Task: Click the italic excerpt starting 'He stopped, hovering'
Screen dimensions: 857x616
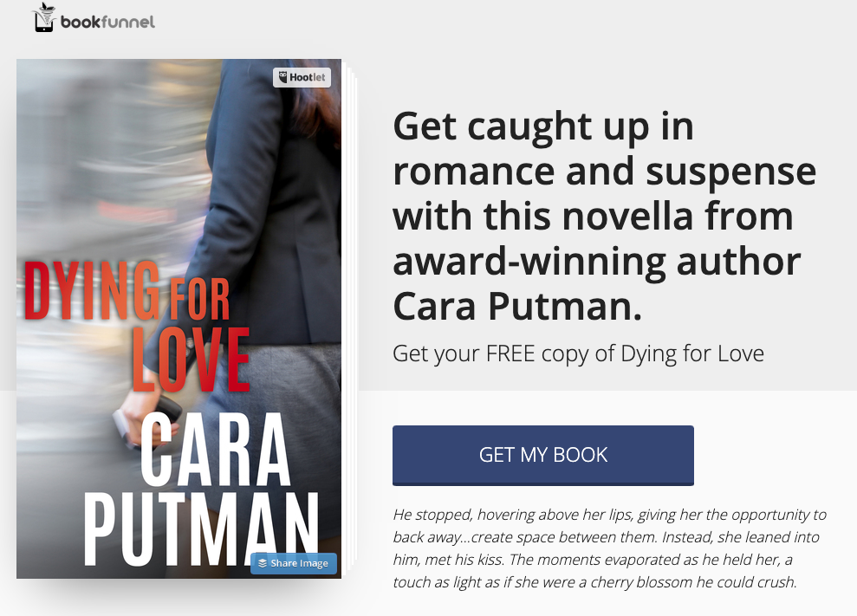Action: [609, 548]
